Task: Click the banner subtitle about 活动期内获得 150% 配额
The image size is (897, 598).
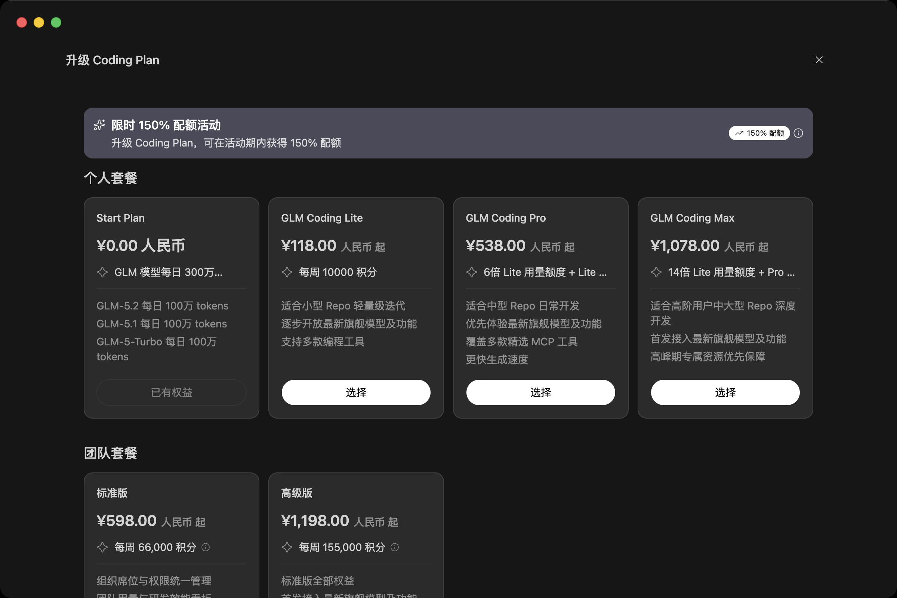Action: 226,143
